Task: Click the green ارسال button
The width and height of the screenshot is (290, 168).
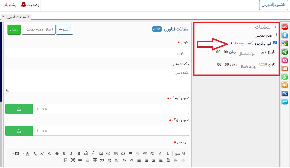Action: click(x=14, y=29)
